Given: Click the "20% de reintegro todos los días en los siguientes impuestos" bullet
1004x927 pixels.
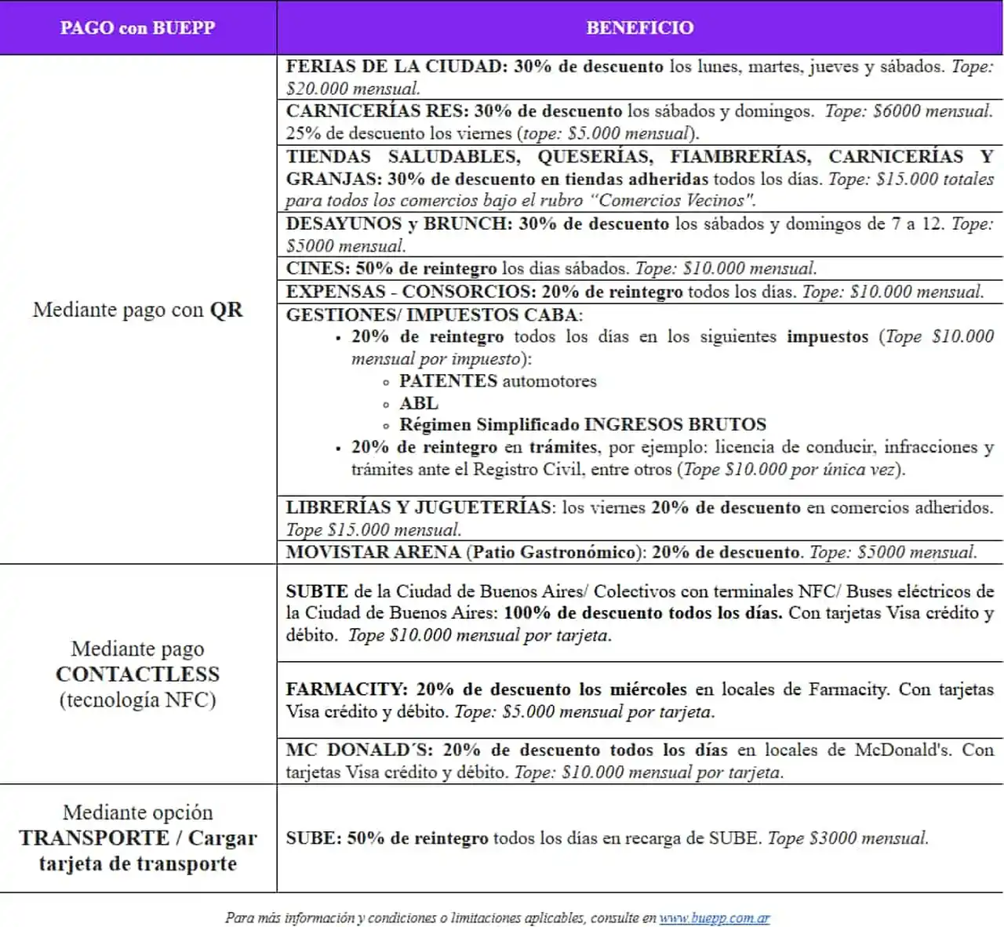Looking at the screenshot, I should pyautogui.click(x=672, y=347).
